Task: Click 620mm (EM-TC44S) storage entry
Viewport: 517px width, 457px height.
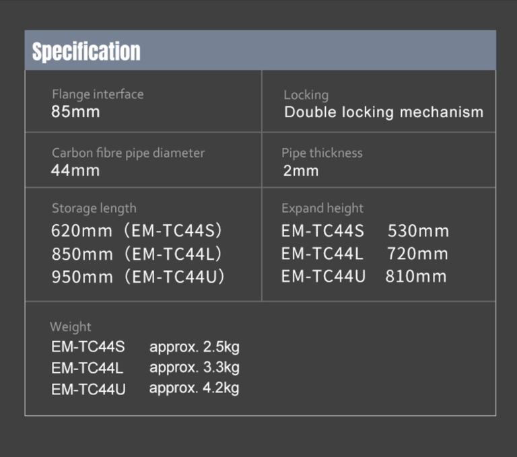Action: 137,230
